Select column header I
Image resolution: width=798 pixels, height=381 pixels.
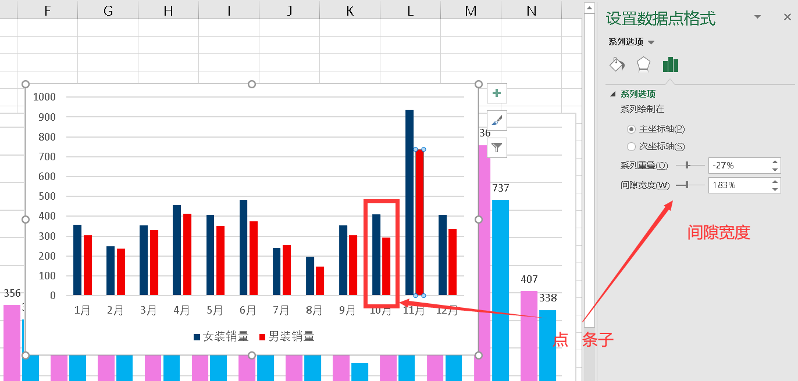click(x=229, y=10)
